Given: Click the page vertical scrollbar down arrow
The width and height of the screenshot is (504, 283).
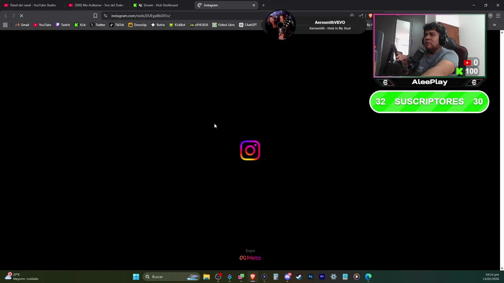Looking at the screenshot, I should coord(502,268).
